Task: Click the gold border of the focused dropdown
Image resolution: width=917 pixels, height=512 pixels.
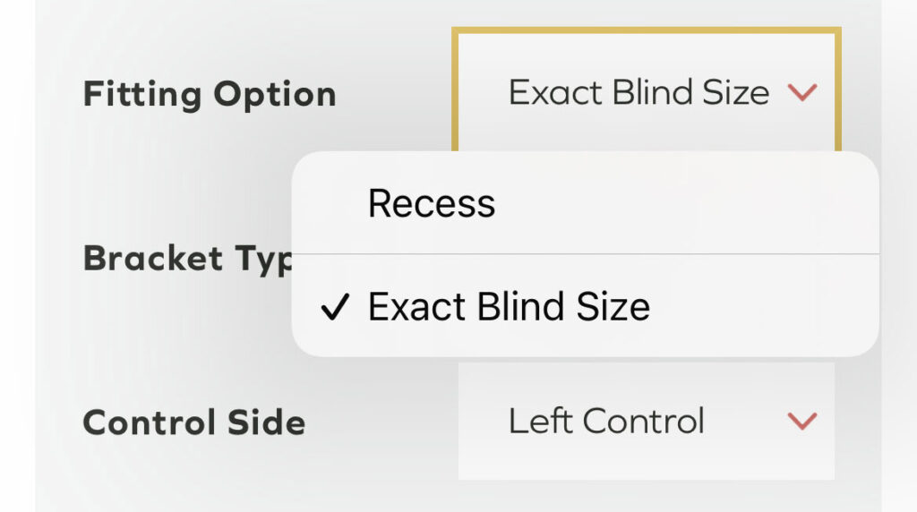Action: click(645, 31)
